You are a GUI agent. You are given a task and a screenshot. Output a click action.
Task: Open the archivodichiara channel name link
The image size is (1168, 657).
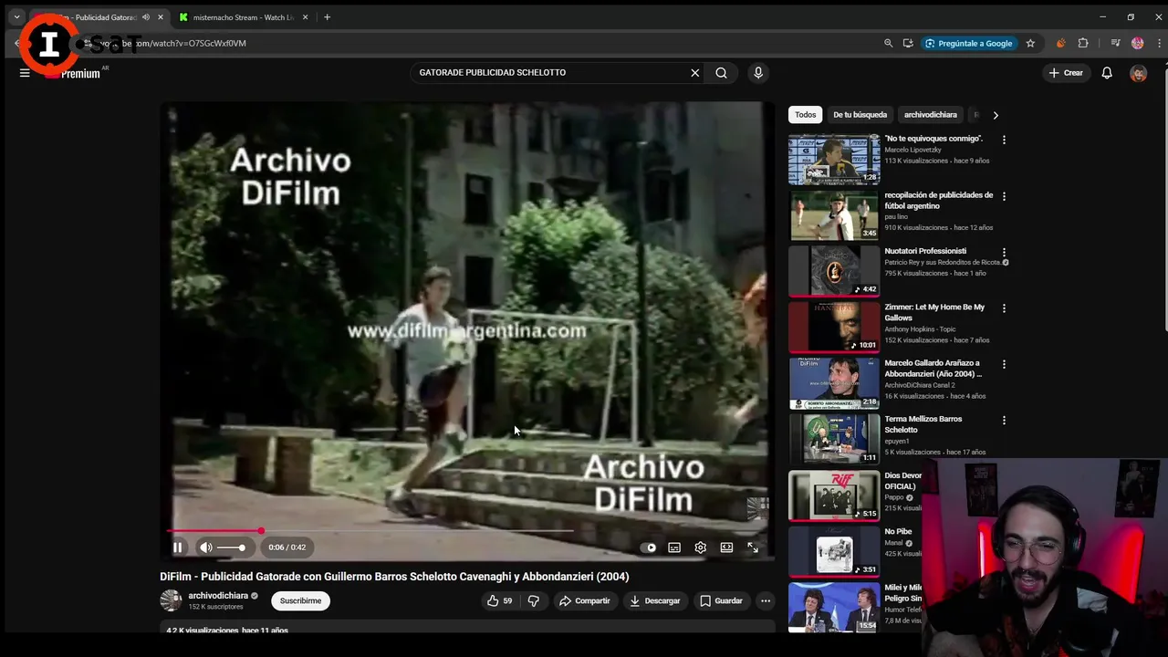pos(218,596)
